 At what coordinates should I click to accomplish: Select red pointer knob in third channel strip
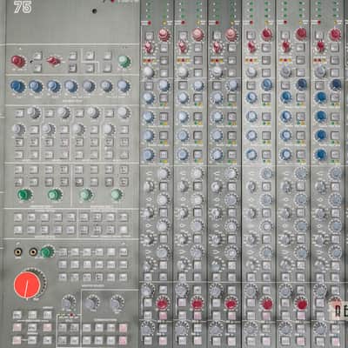(x=217, y=47)
